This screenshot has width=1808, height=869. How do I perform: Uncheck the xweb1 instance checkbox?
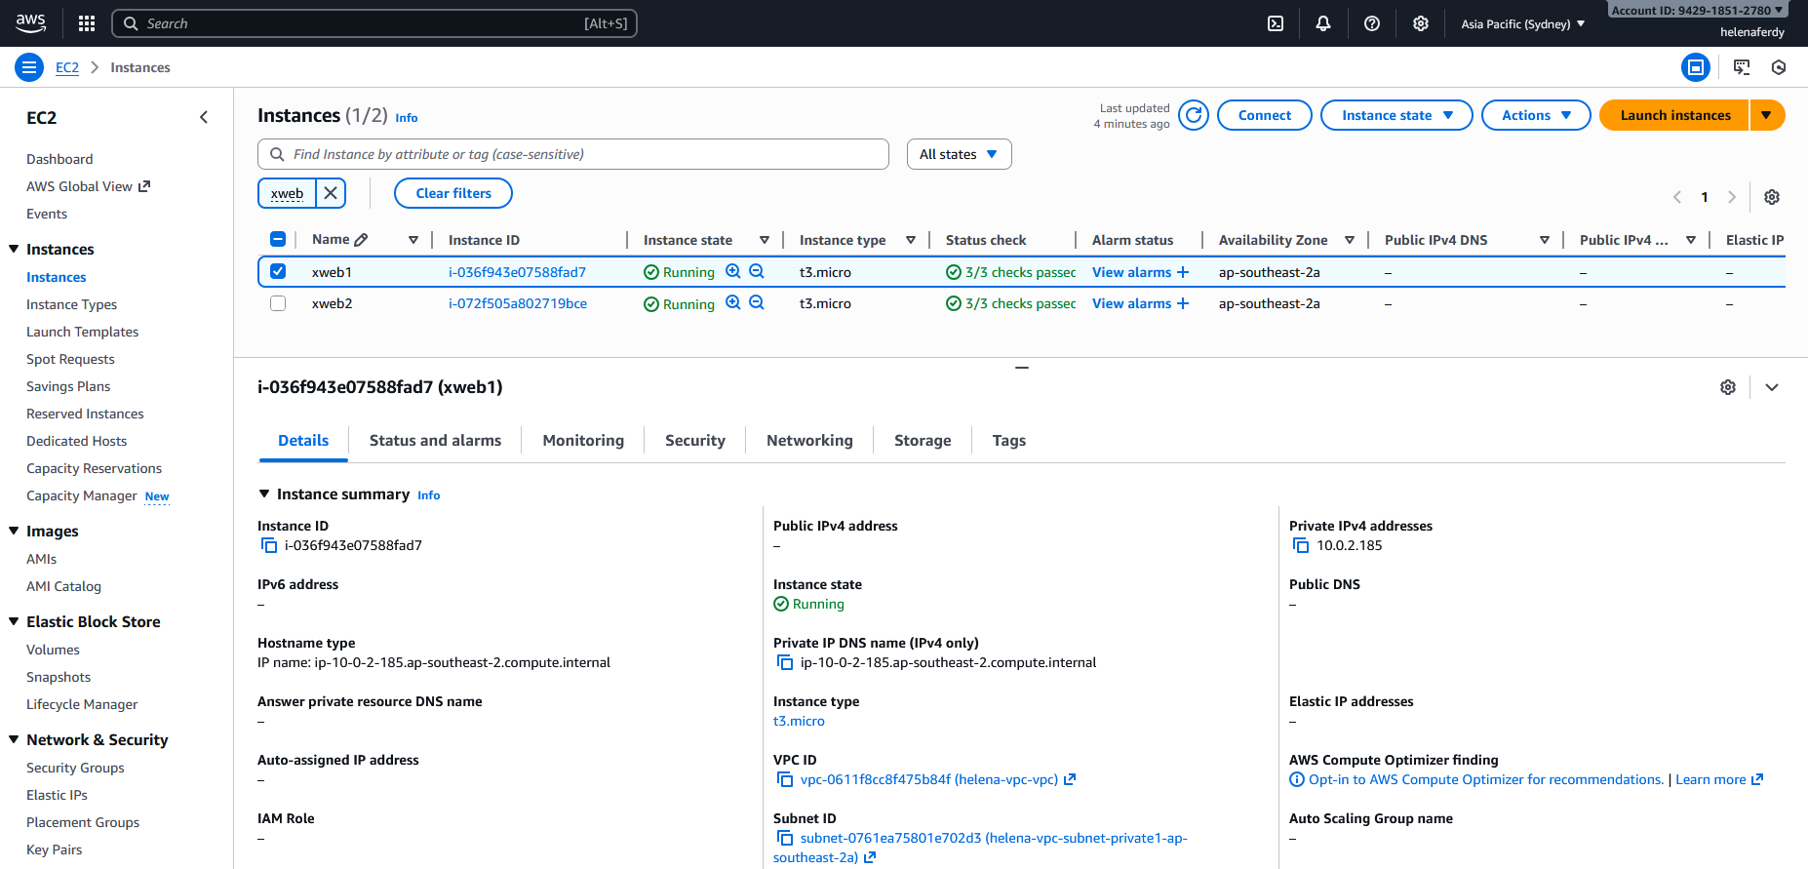(278, 272)
